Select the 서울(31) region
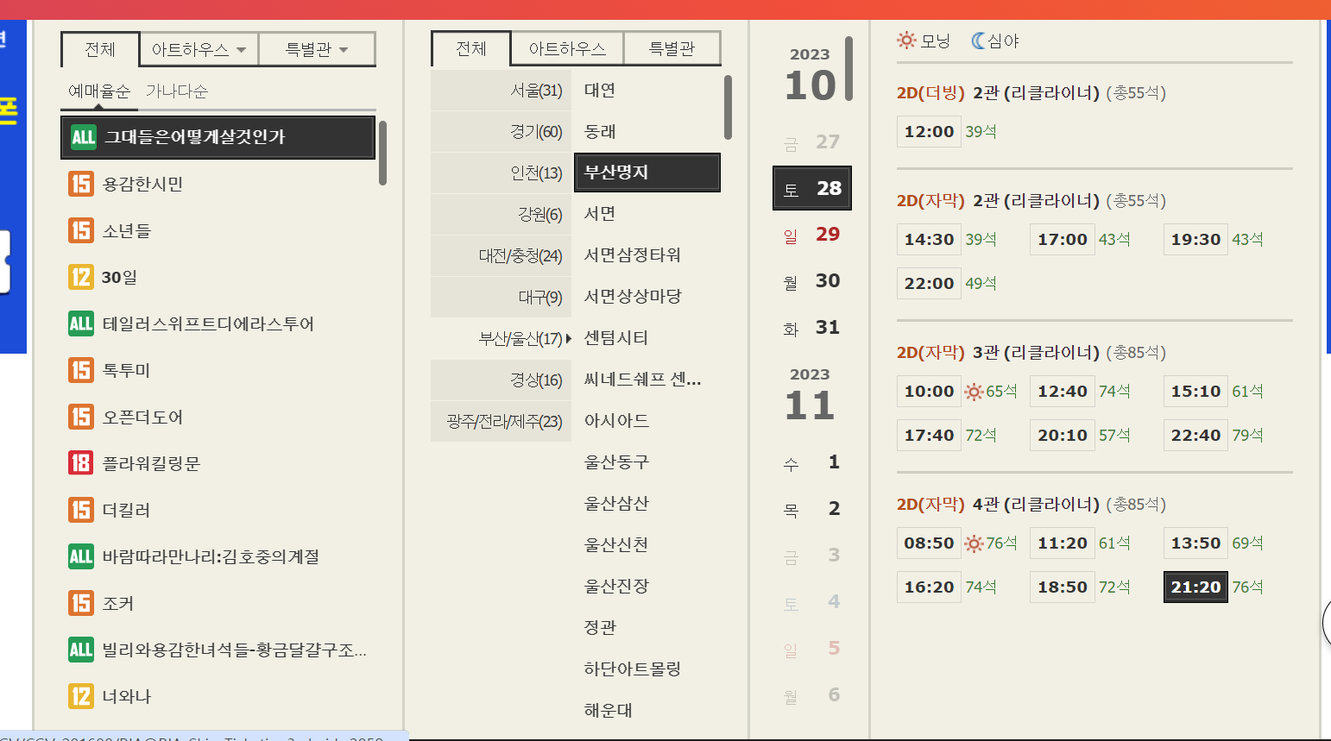This screenshot has height=741, width=1331. click(501, 91)
